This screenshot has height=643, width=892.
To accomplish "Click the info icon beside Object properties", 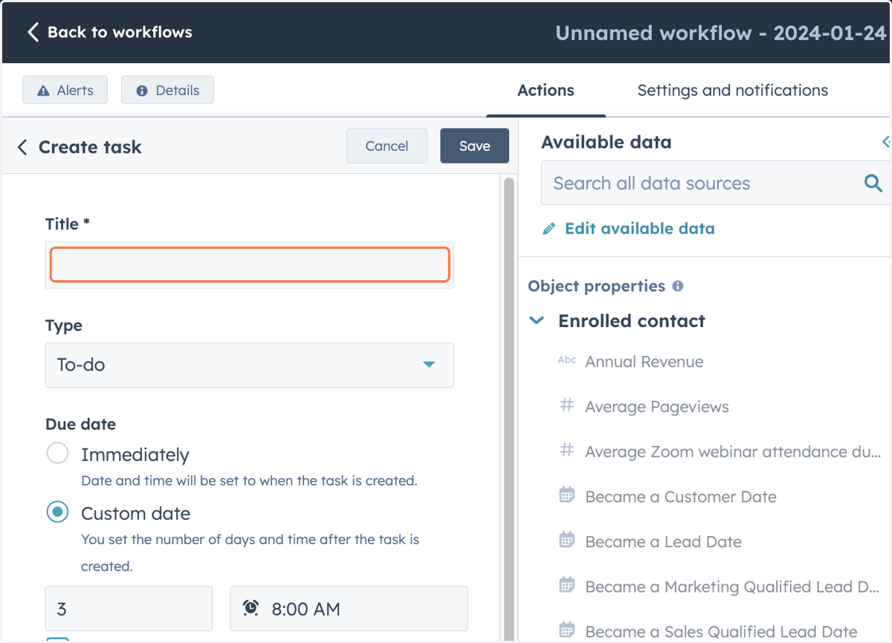I will coord(677,286).
